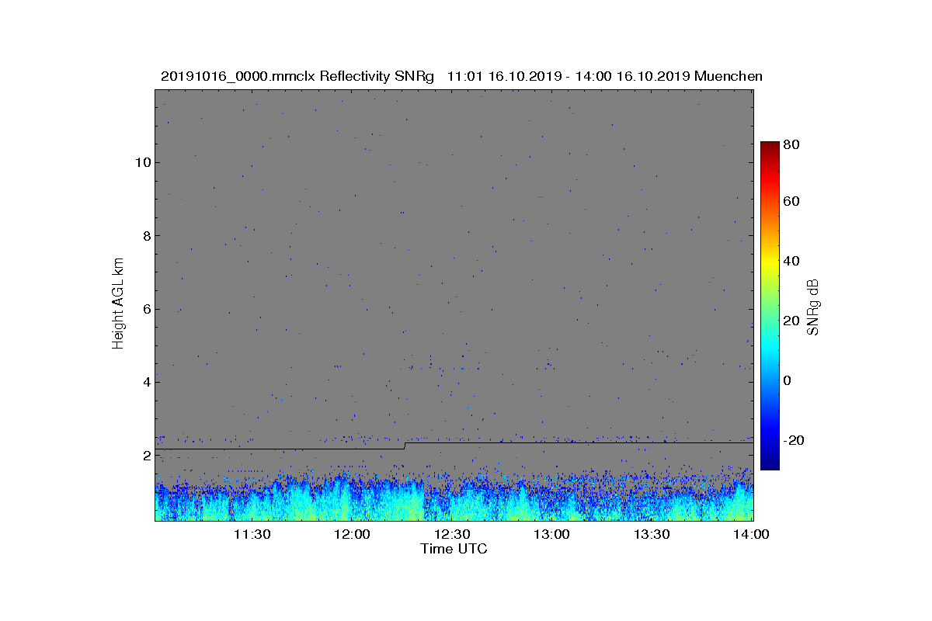
Task: Click the 12:30 time tick label
Action: point(453,535)
